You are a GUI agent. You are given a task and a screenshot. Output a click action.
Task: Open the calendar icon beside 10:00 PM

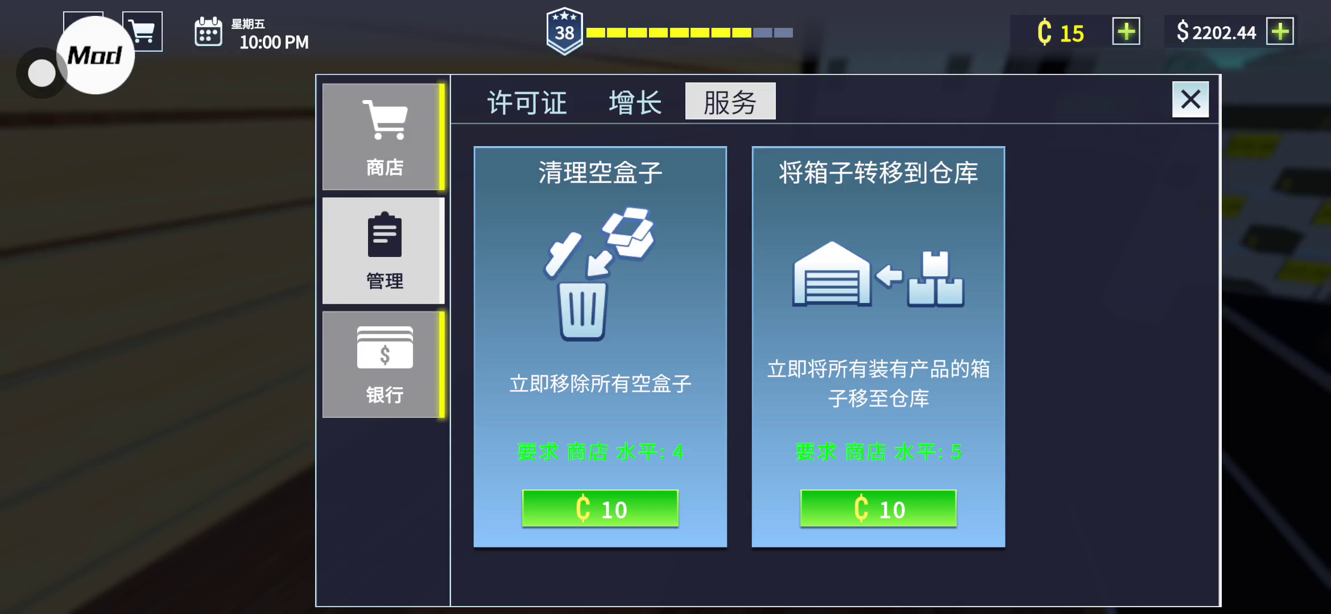208,32
